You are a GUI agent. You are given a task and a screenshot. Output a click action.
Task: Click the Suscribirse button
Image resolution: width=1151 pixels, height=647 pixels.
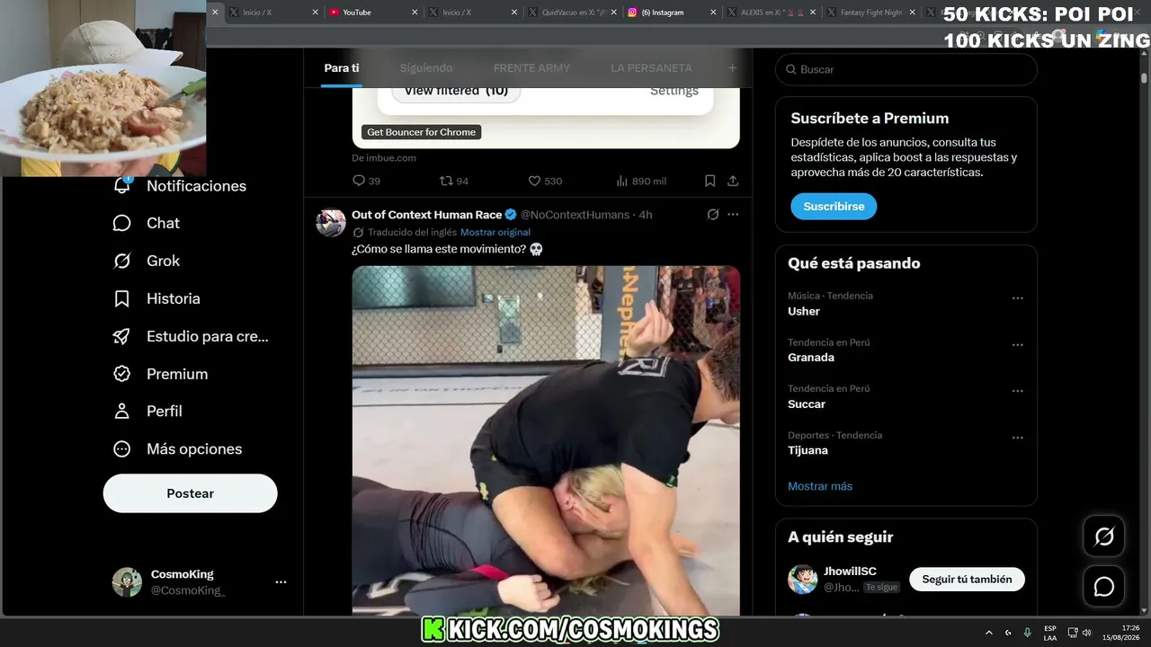834,207
